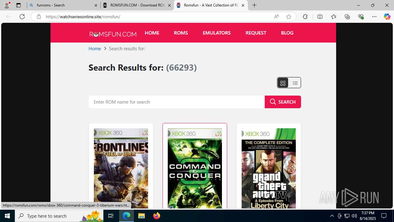This screenshot has width=394, height=222.
Task: Launch Firefox from taskbar
Action: 156,216
